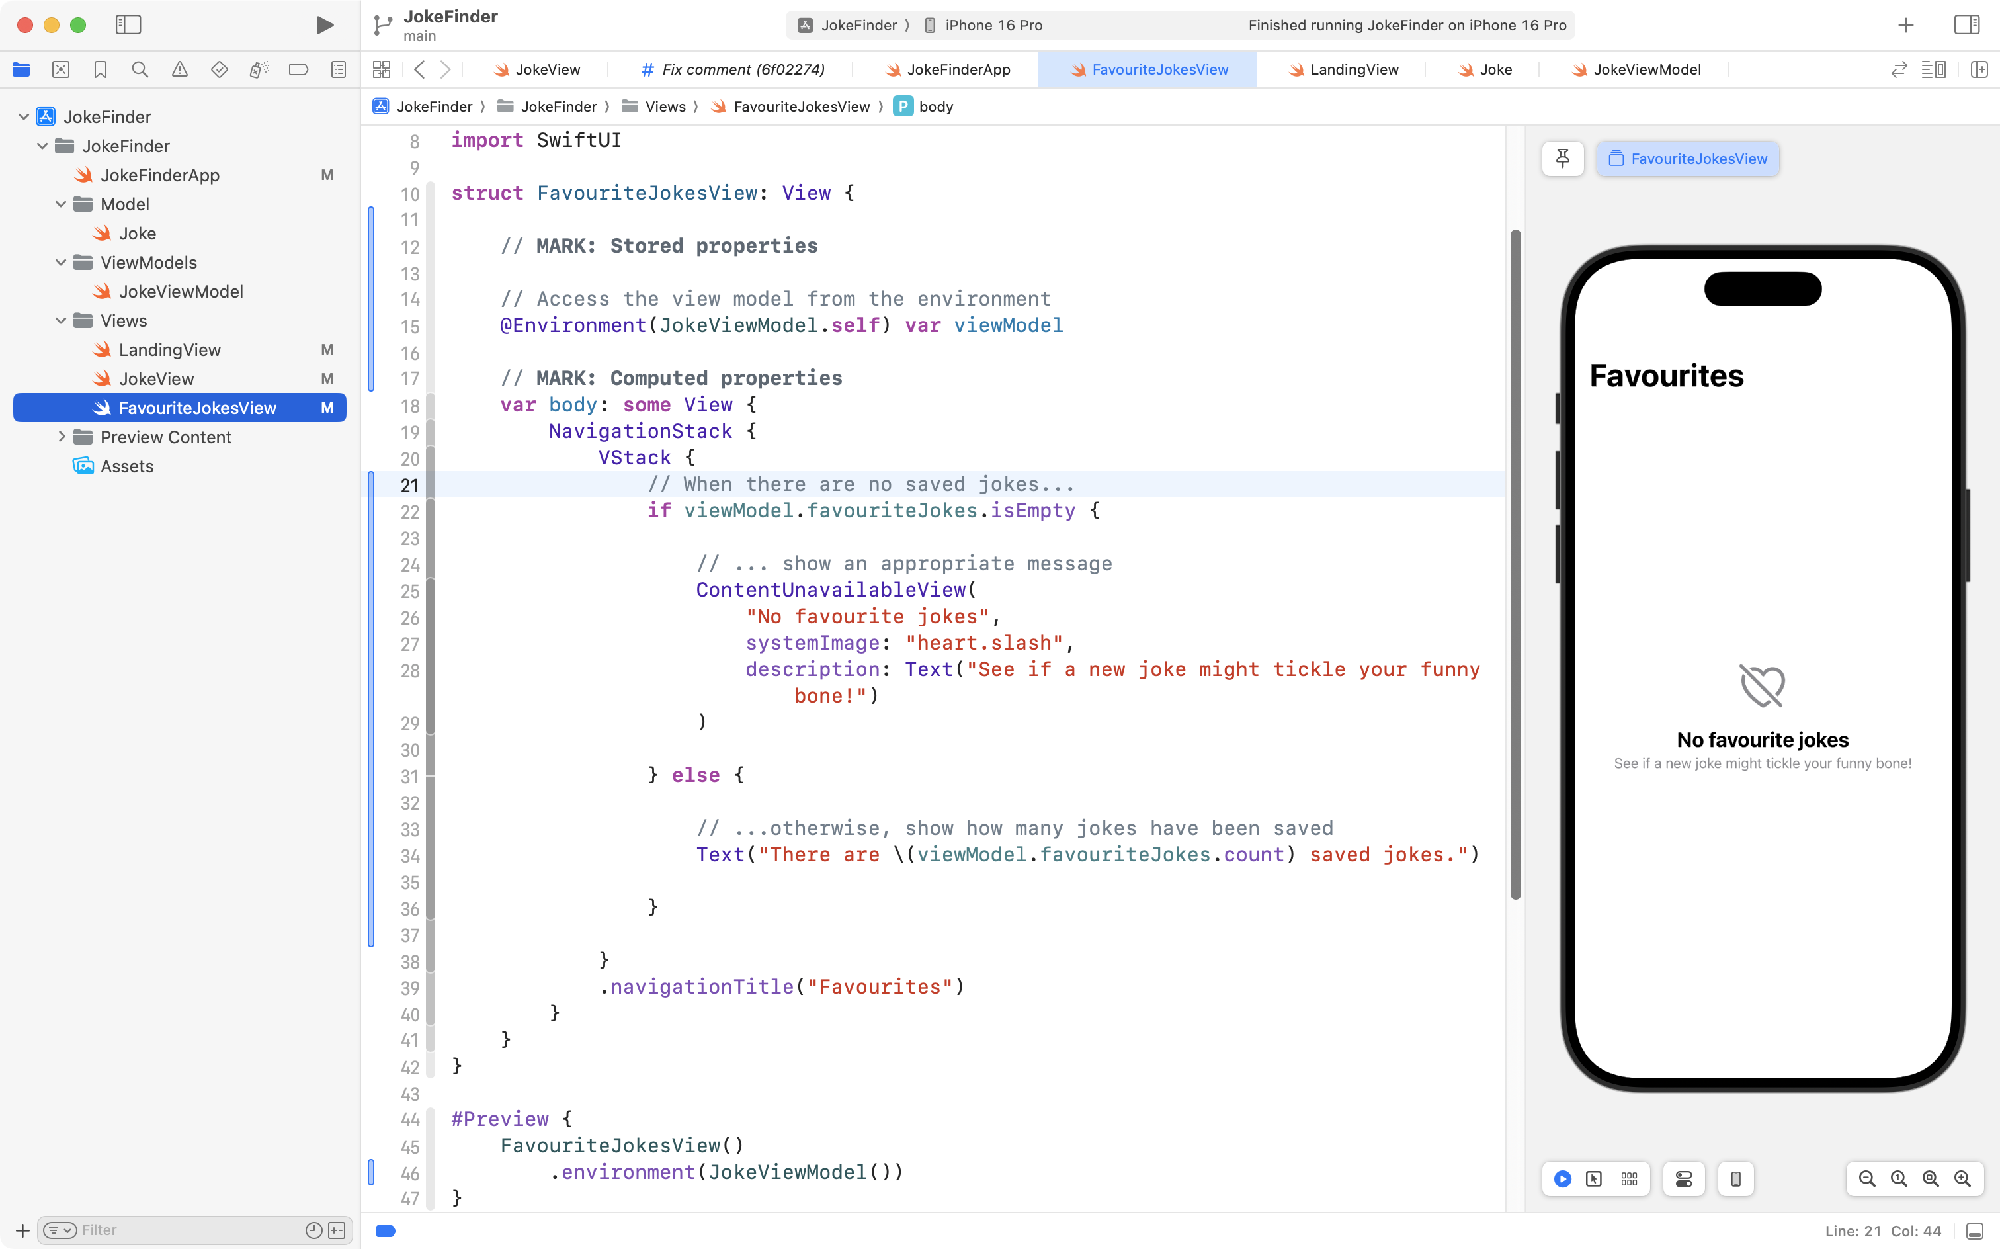Click the zoom to fit preview icon

1930,1179
